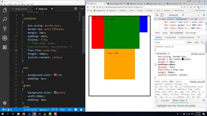The width and height of the screenshot is (207, 116).
Task: Show more Styles sidebar tabs with the chevron
Action: pos(199,37)
